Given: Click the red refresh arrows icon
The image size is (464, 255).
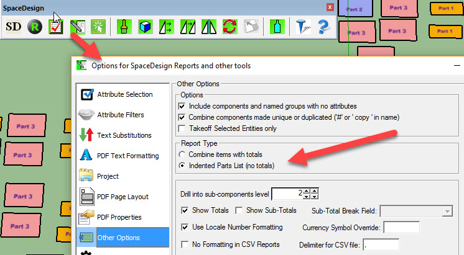Looking at the screenshot, I should (230, 27).
